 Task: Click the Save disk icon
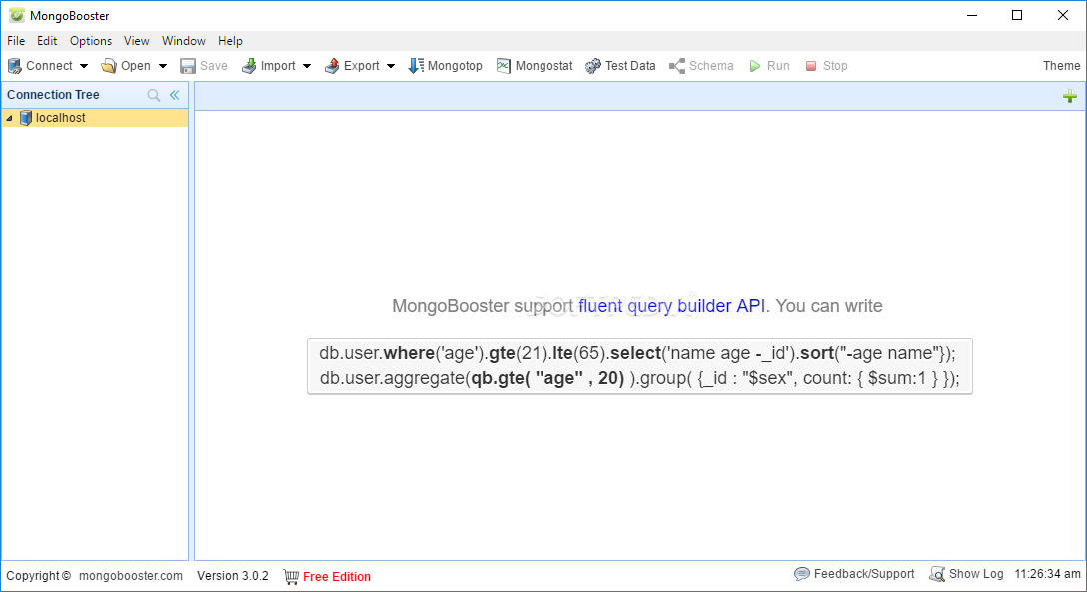pos(187,66)
